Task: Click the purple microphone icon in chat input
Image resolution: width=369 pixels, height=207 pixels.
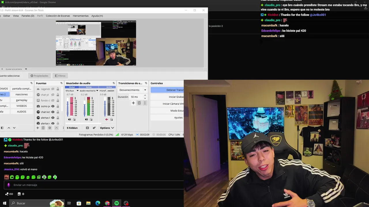Action: 8,185
